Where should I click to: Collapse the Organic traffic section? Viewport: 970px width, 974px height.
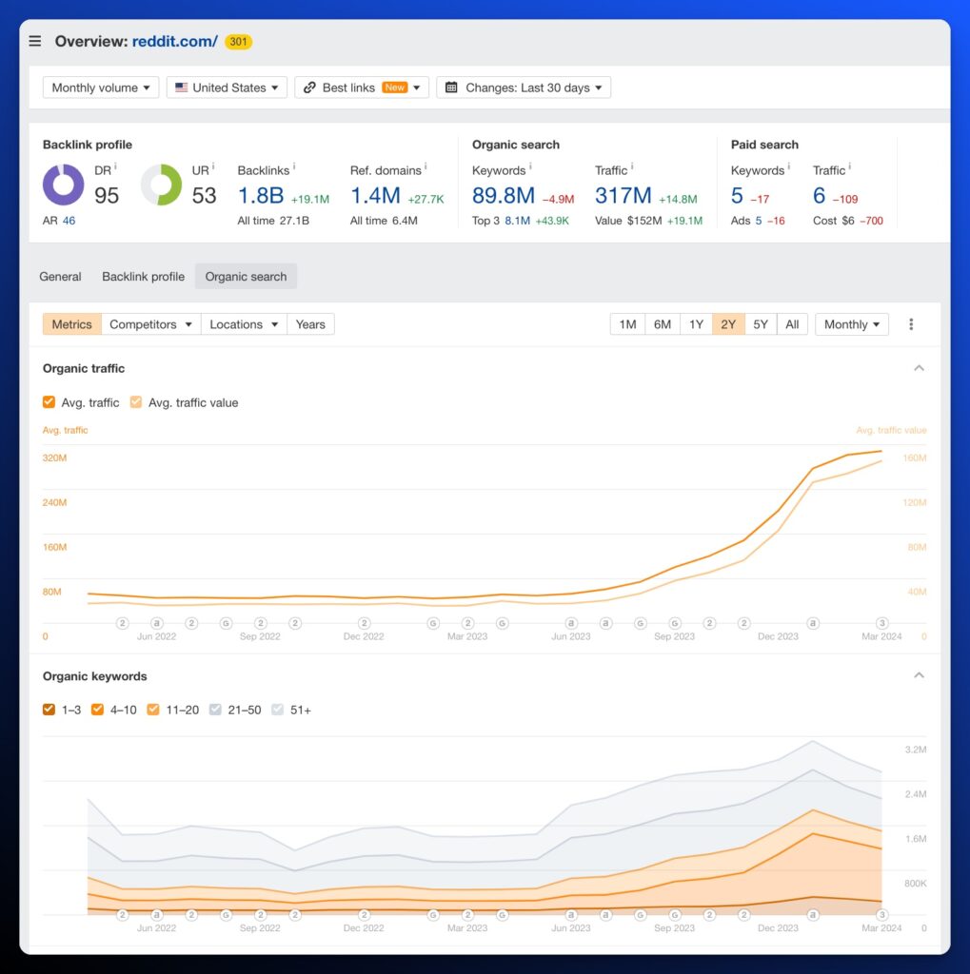coord(919,368)
